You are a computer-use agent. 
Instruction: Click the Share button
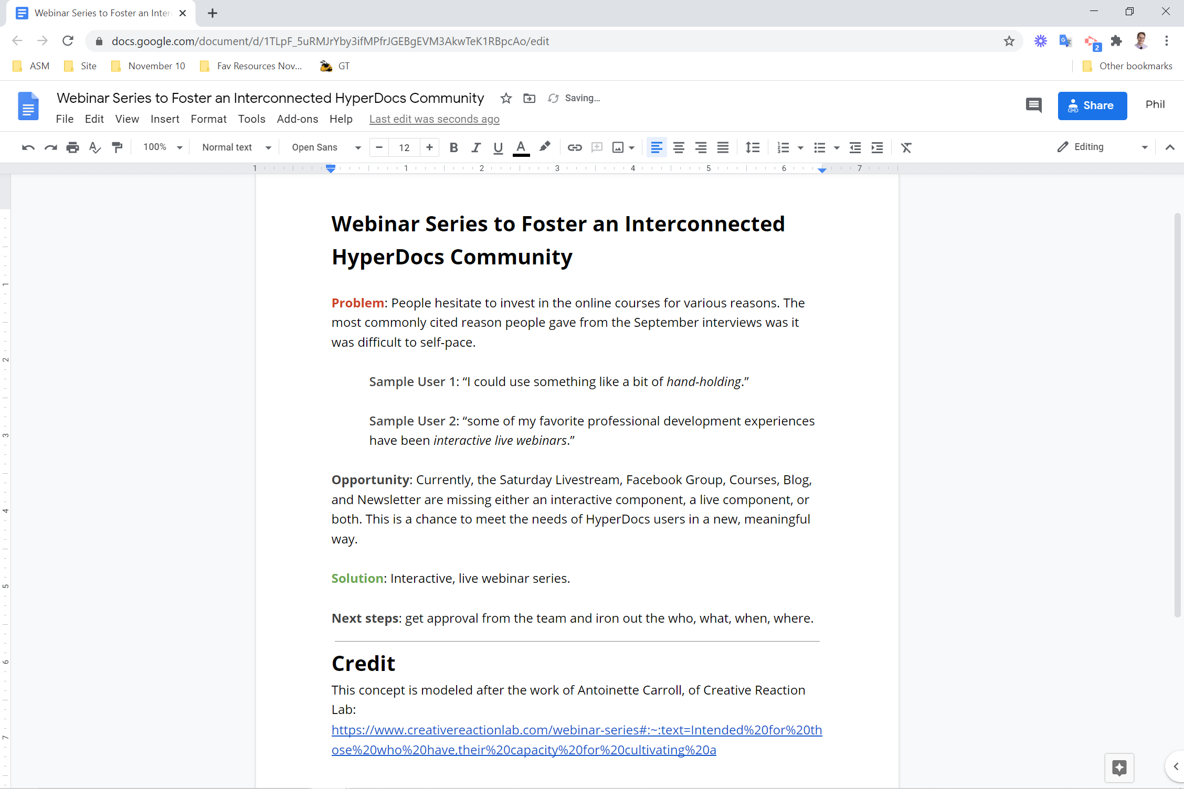1092,105
